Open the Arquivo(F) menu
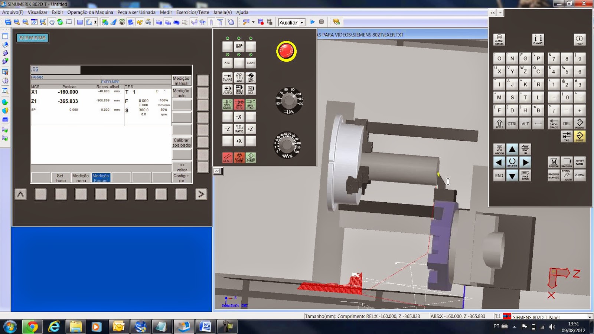This screenshot has height=334, width=594. pos(13,12)
